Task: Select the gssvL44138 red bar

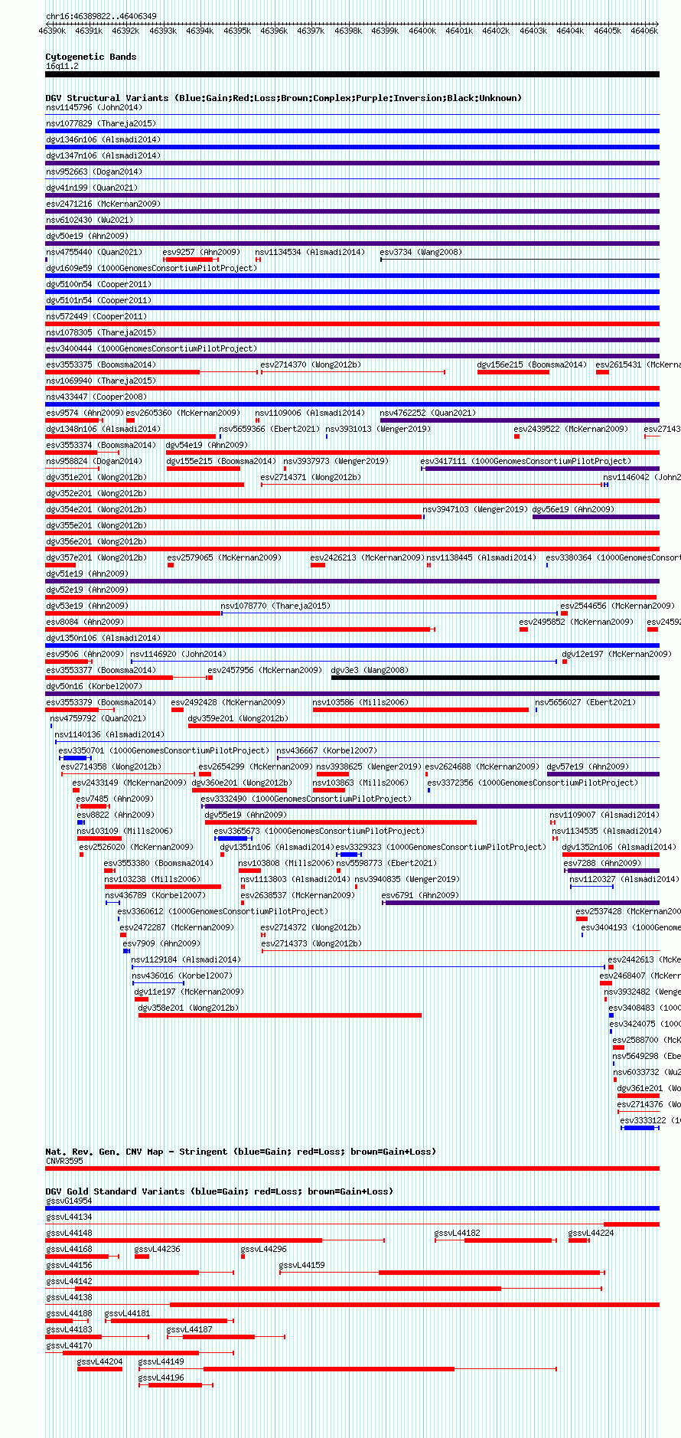Action: [414, 1305]
